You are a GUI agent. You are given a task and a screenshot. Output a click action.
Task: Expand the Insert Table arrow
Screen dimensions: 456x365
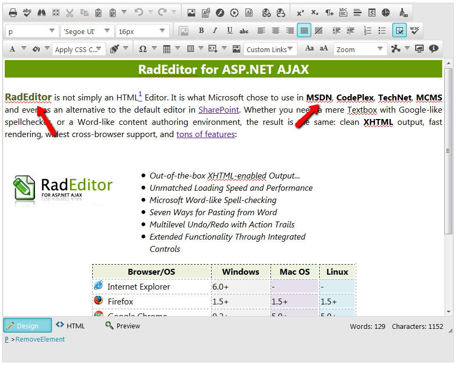coord(178,48)
